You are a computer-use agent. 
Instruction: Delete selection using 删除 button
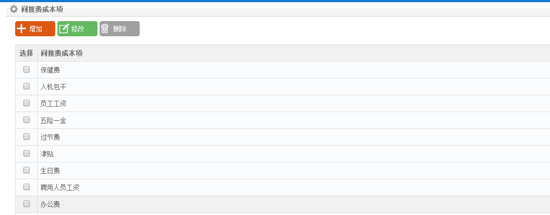pyautogui.click(x=120, y=29)
